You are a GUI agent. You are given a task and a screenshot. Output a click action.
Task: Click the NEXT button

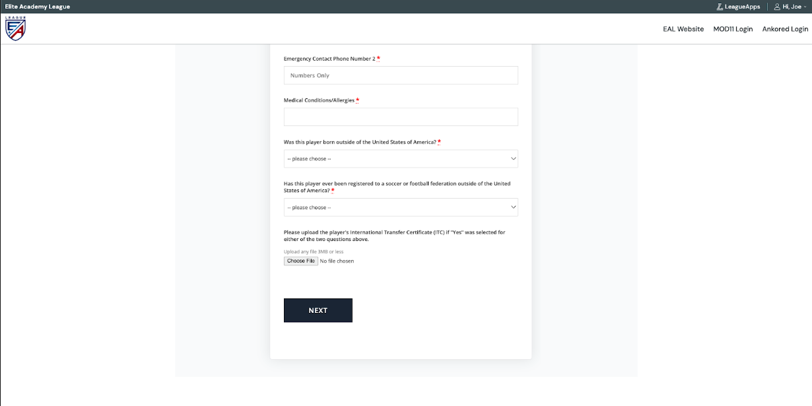point(318,310)
